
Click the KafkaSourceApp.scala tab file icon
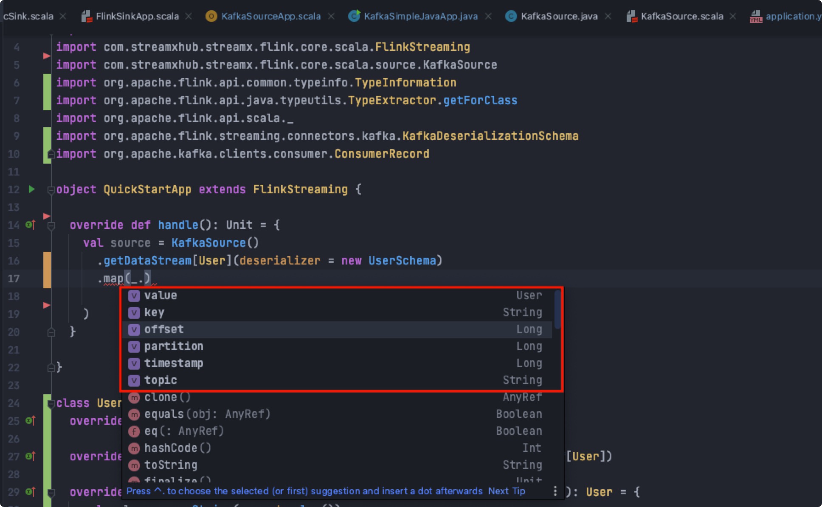click(x=211, y=16)
